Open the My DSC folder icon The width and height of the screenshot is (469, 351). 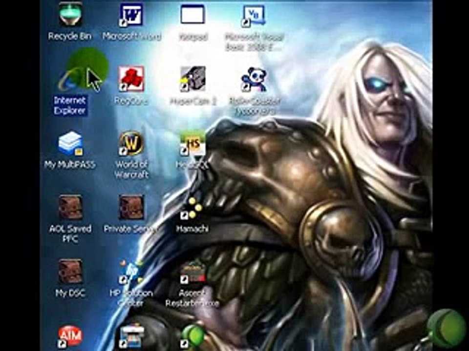coord(70,272)
